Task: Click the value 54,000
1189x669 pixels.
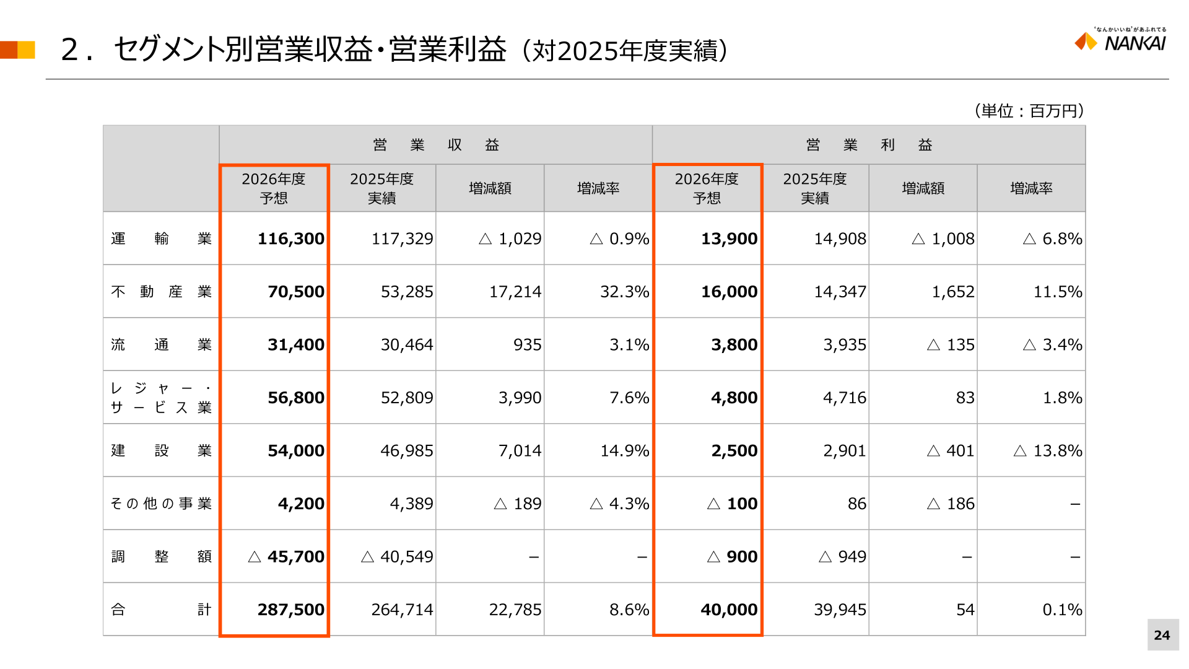Action: coord(295,450)
